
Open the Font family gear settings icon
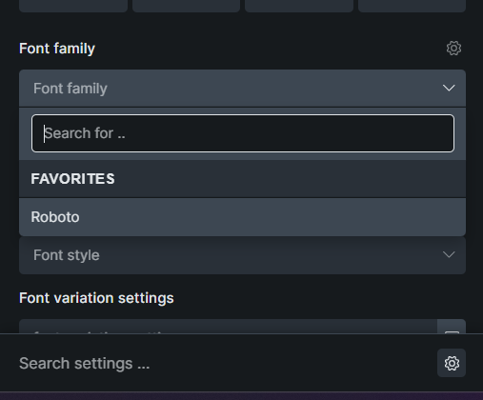tap(453, 49)
